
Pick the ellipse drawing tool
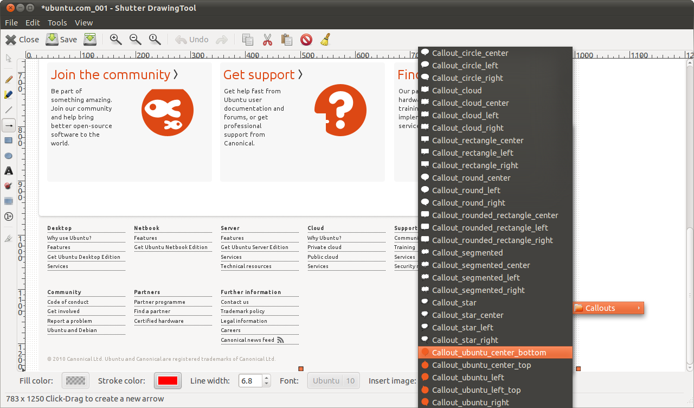(8, 156)
